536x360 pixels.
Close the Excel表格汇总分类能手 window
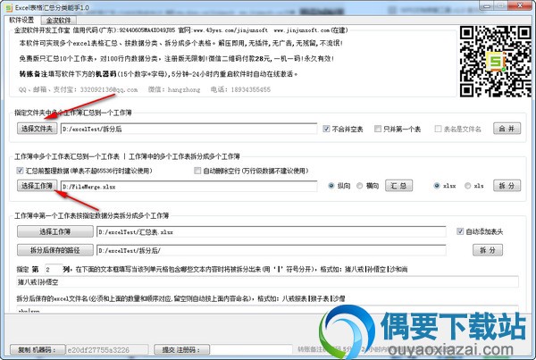(520, 6)
